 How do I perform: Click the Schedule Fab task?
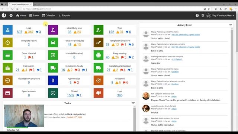coord(13,130)
